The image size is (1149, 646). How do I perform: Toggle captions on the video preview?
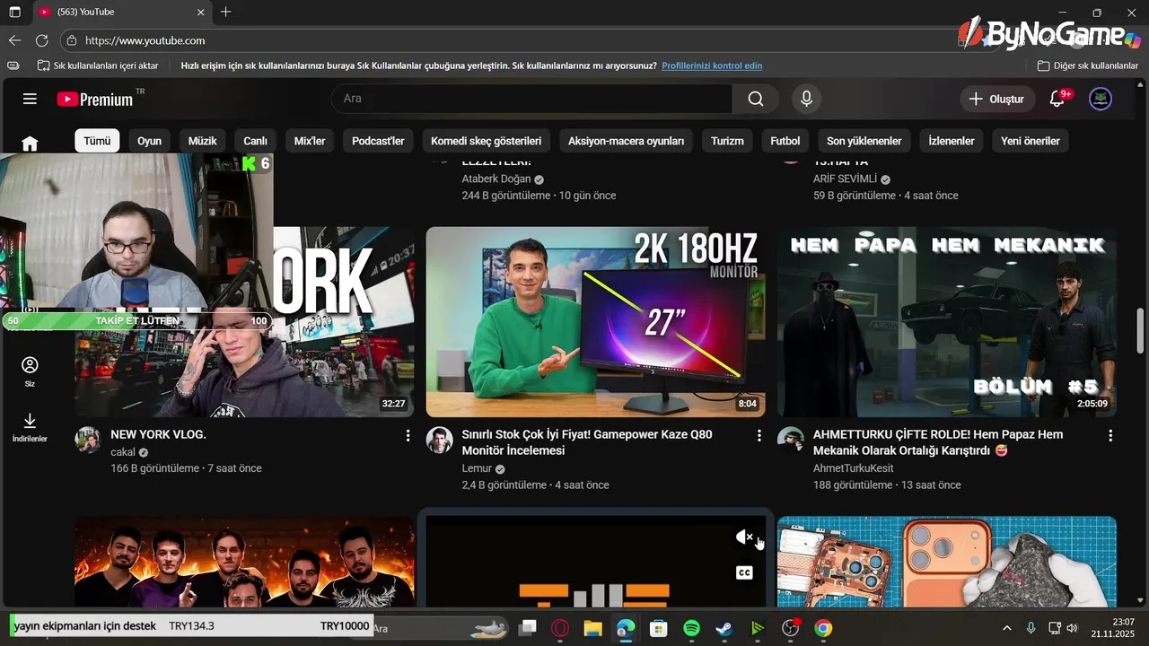tap(744, 572)
